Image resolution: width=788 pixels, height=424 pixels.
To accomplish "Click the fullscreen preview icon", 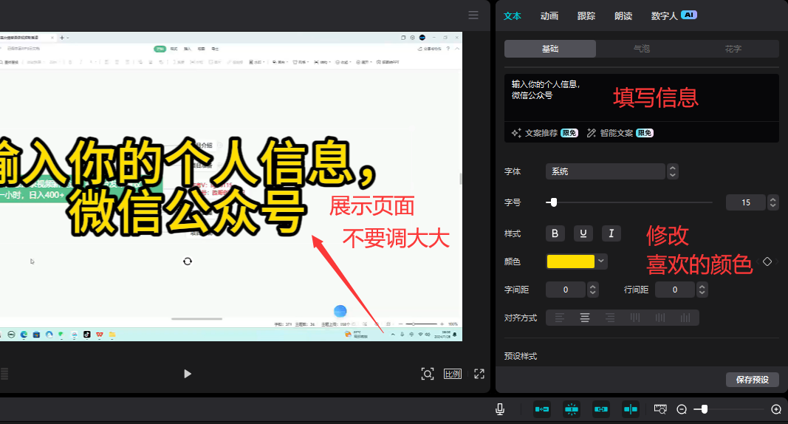I will click(479, 374).
